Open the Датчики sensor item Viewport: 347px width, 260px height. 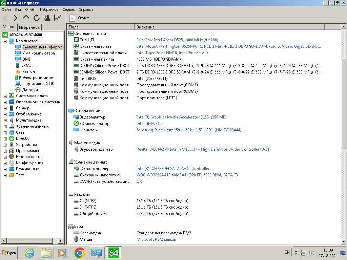(x=26, y=89)
